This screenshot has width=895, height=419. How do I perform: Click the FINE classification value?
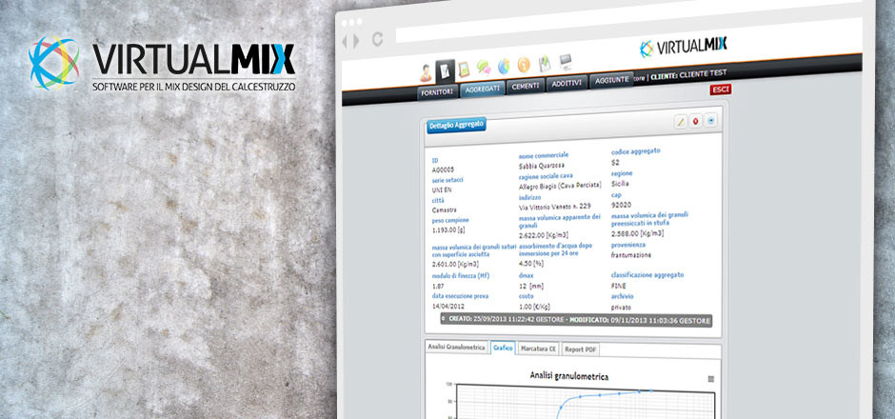point(619,286)
